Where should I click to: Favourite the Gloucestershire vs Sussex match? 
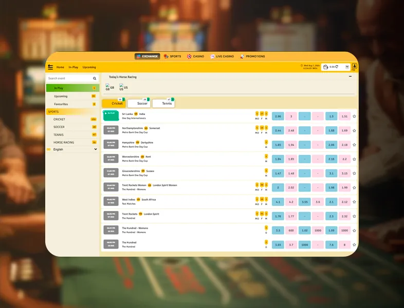pyautogui.click(x=354, y=174)
